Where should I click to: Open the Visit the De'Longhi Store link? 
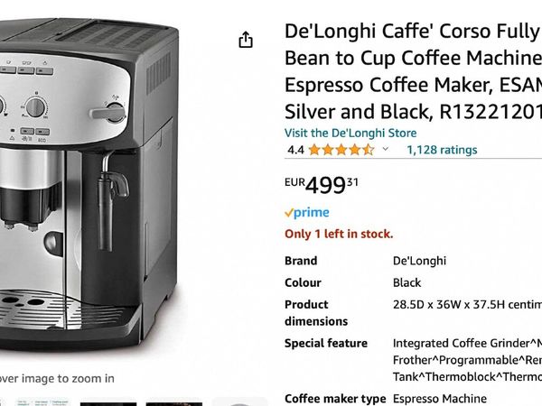350,133
